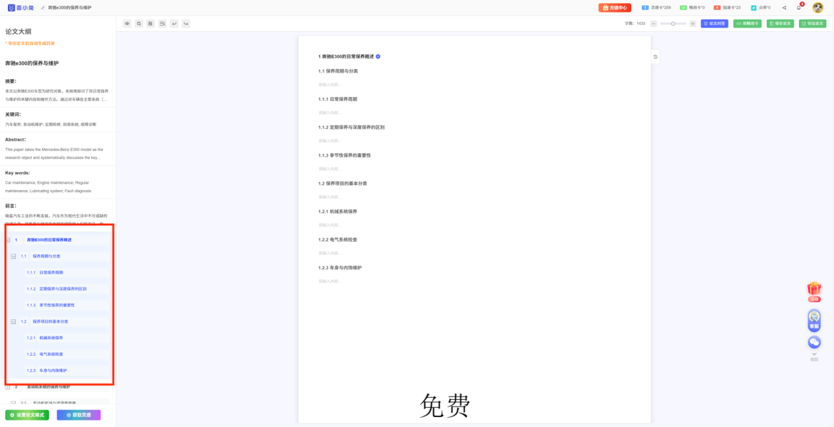Screen dimensions: 834x427
Task: Click the 设置论文格式 button
Action: (27, 415)
